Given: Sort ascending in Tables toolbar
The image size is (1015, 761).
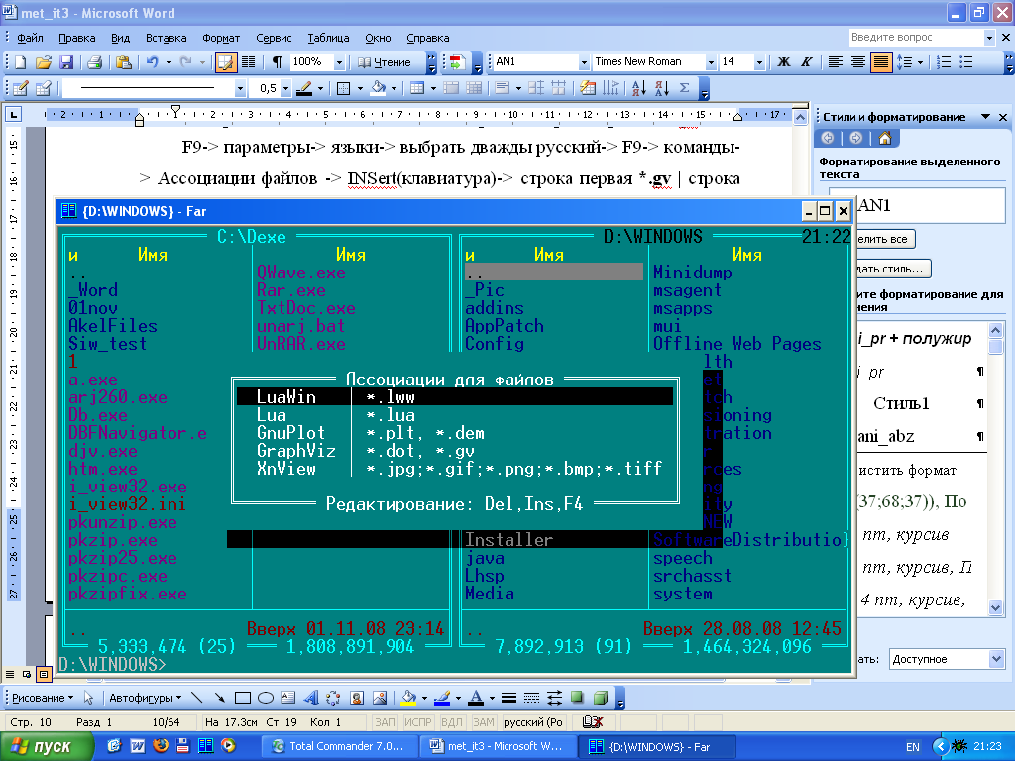Looking at the screenshot, I should click(x=639, y=88).
